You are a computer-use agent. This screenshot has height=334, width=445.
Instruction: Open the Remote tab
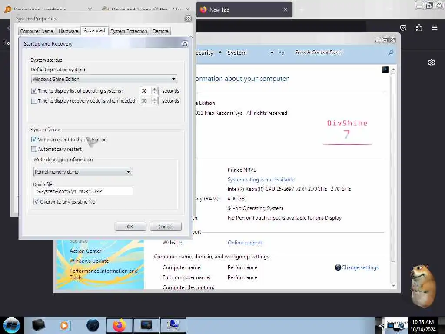(x=160, y=31)
